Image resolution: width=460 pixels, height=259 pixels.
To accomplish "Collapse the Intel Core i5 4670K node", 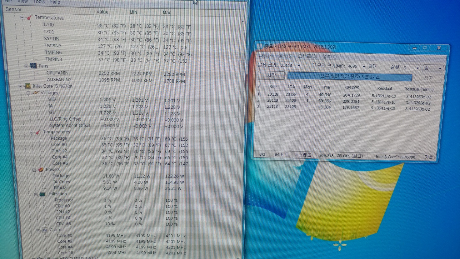I will tap(20, 86).
